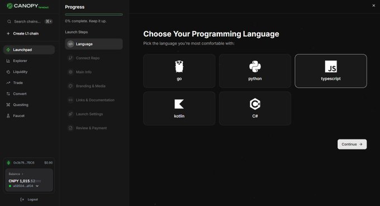Click the Kotlin logo icon
Image resolution: width=380 pixels, height=206 pixels.
tap(179, 104)
